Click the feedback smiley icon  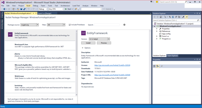157,2
